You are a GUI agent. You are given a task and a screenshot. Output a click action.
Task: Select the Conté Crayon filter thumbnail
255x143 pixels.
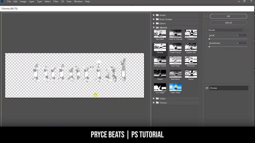pyautogui.click(x=175, y=47)
